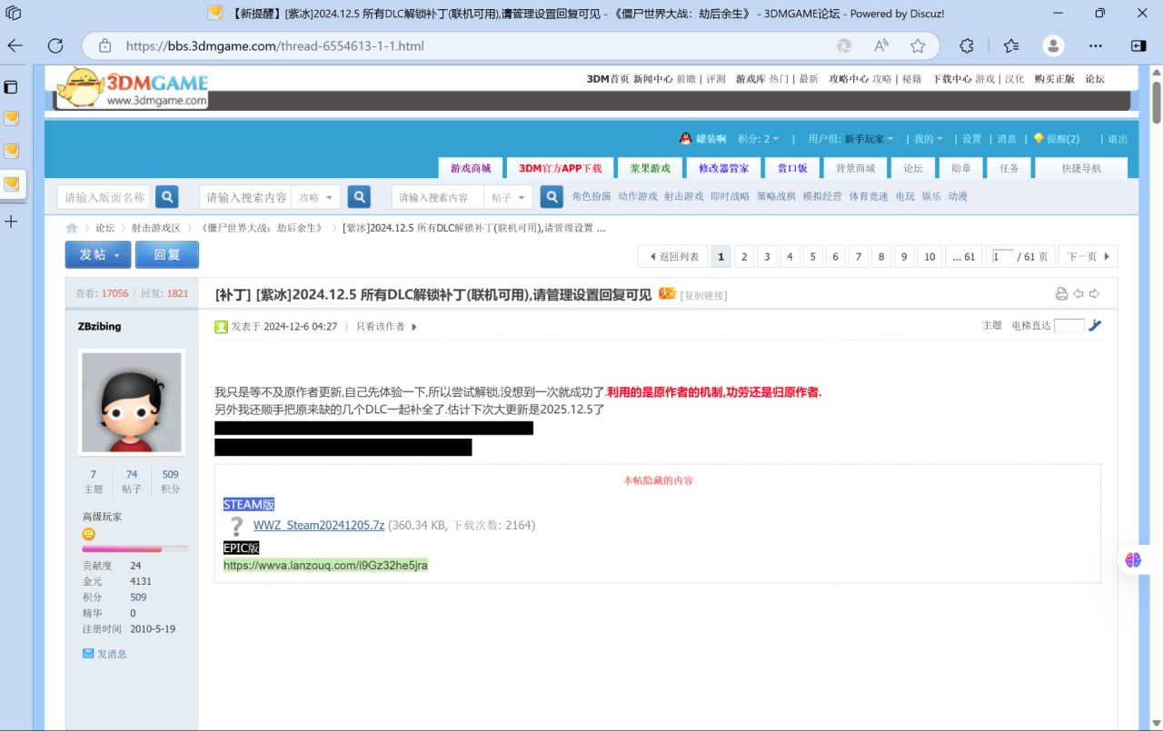The height and width of the screenshot is (731, 1163).
Task: Open the browser extensions icon
Action: (x=967, y=45)
